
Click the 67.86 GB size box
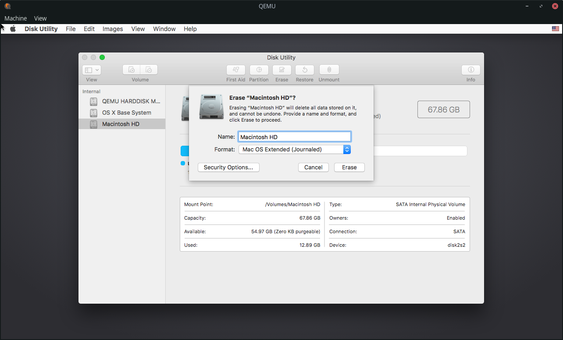pyautogui.click(x=444, y=109)
